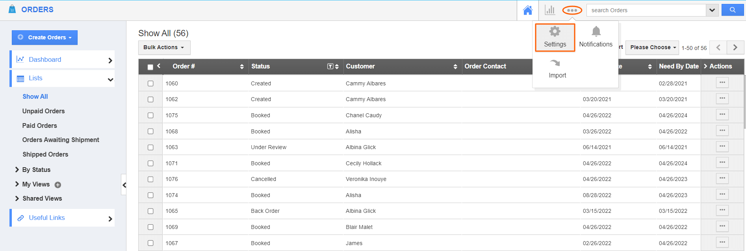Toggle the select-all checkbox in the table header
Screen dimensions: 746x251
tap(150, 67)
